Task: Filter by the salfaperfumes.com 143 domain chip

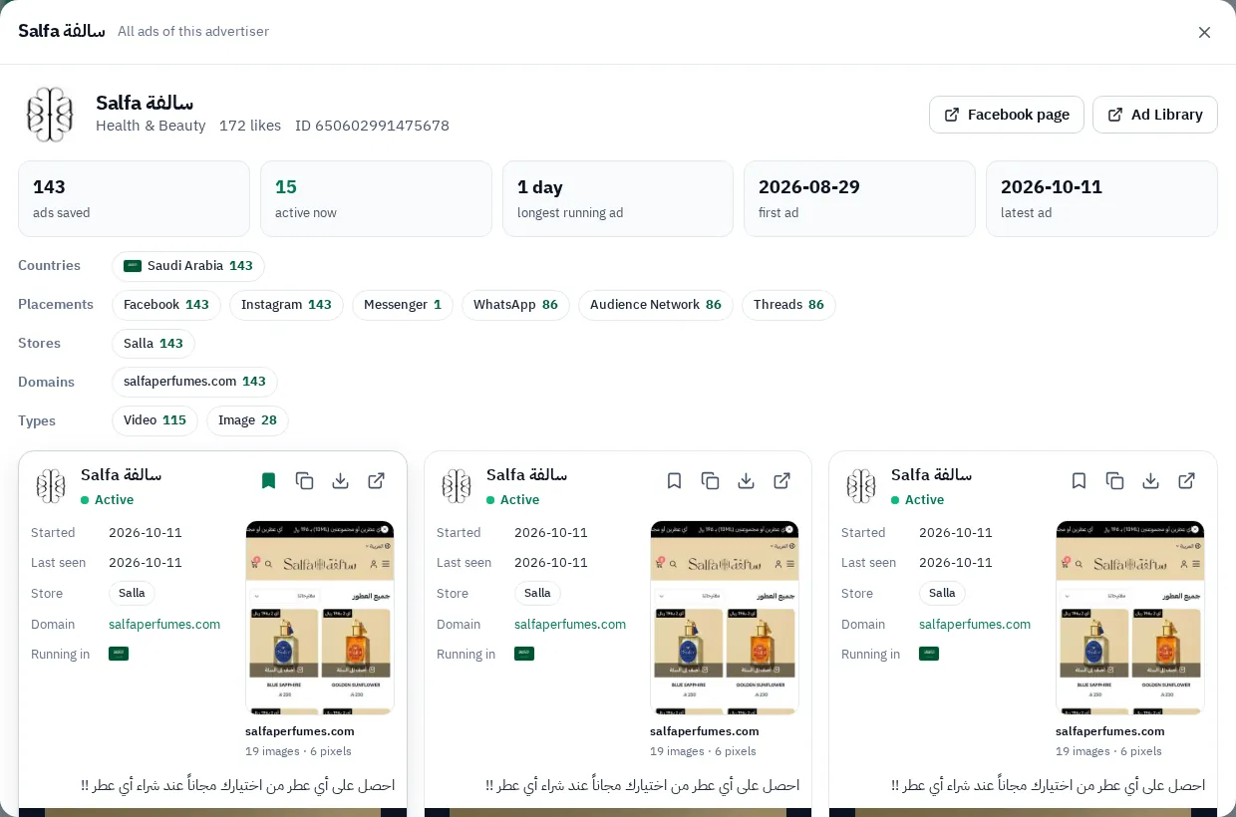Action: (194, 383)
